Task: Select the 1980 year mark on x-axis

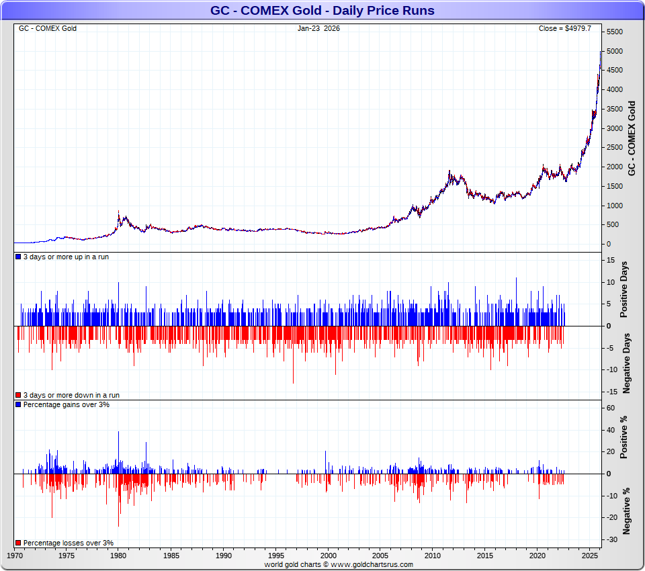Action: [x=118, y=556]
